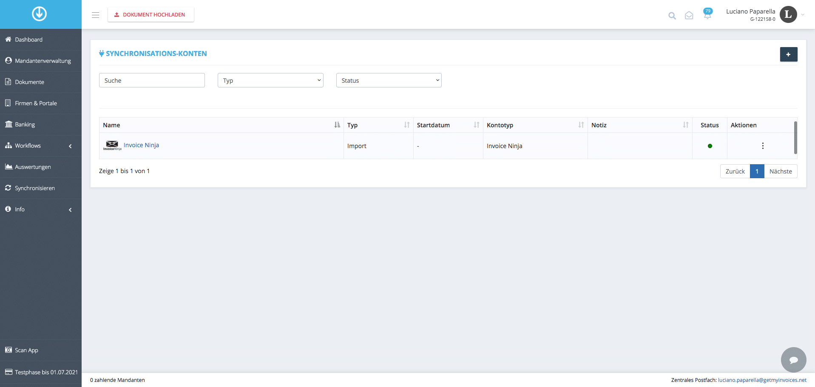This screenshot has width=815, height=387.
Task: Open Synchronisieren section
Action: pos(40,188)
